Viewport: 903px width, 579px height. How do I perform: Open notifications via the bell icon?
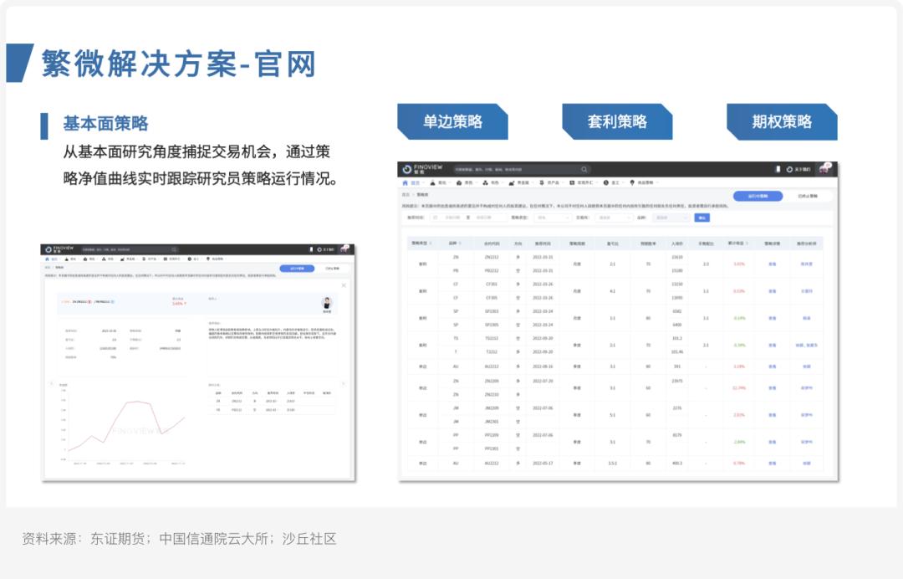pos(778,167)
